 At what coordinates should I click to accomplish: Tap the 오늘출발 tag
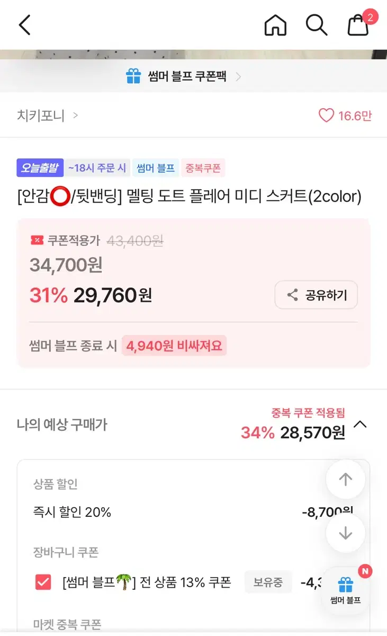click(x=40, y=168)
